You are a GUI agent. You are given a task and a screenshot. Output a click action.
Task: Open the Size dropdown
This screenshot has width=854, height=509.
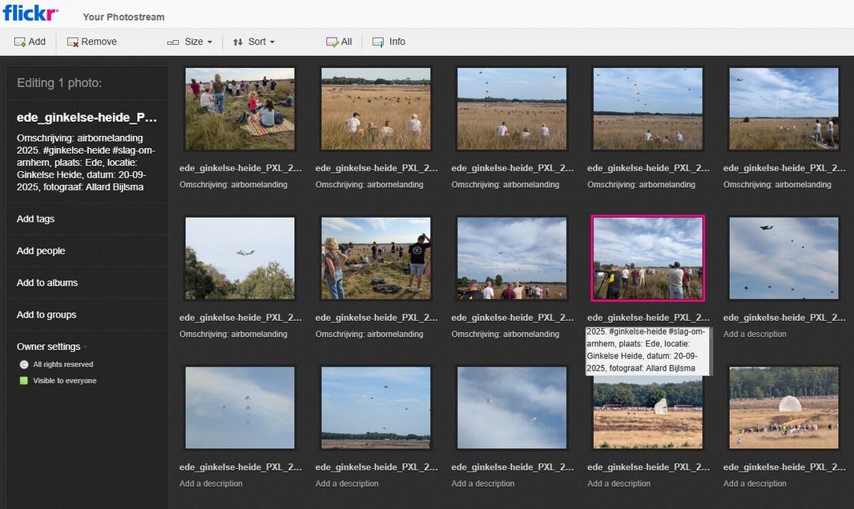(198, 42)
